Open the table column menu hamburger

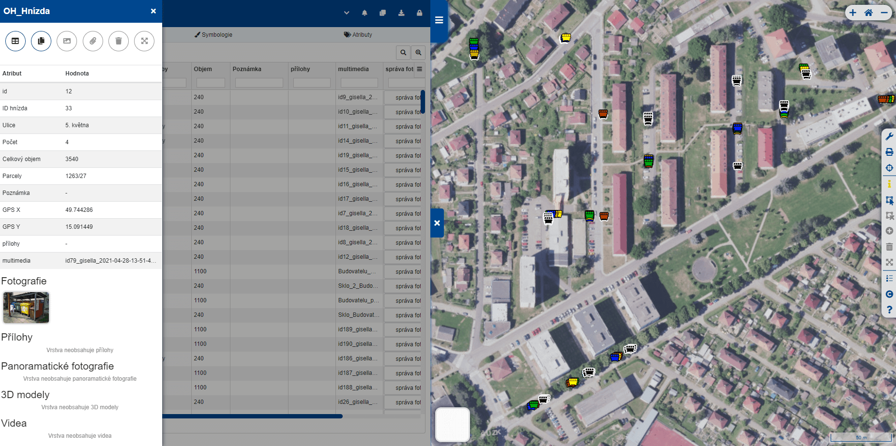(x=419, y=69)
